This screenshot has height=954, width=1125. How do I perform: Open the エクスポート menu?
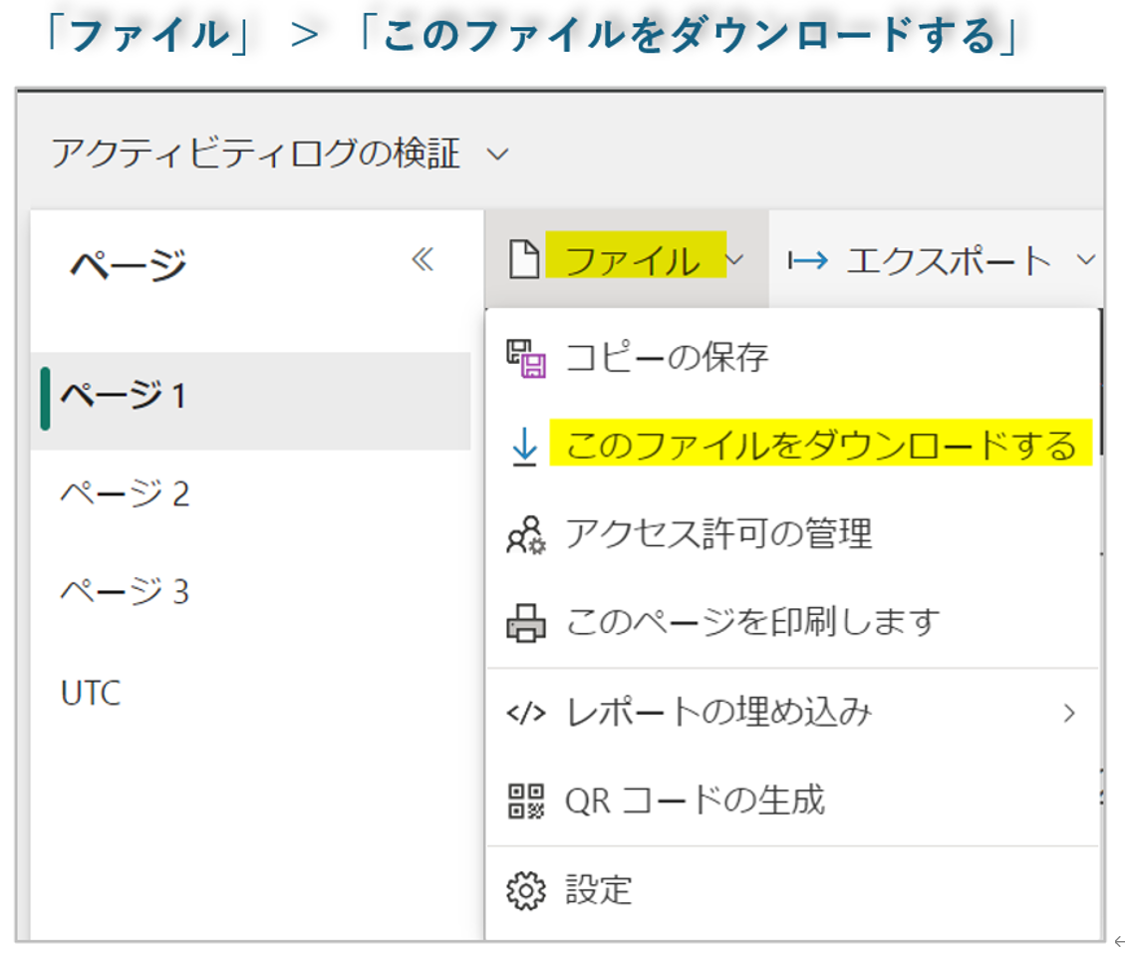click(937, 259)
